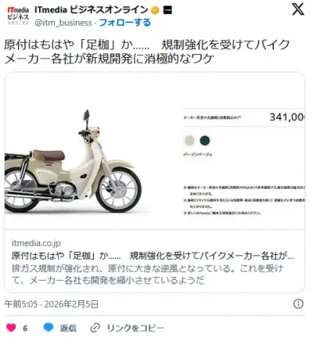Click the X logo icon

tap(297, 9)
